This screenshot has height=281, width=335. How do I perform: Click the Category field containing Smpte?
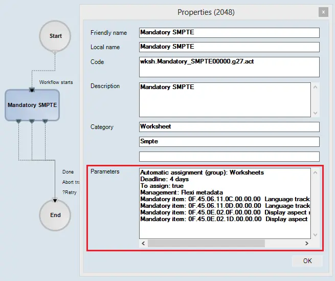click(x=229, y=142)
